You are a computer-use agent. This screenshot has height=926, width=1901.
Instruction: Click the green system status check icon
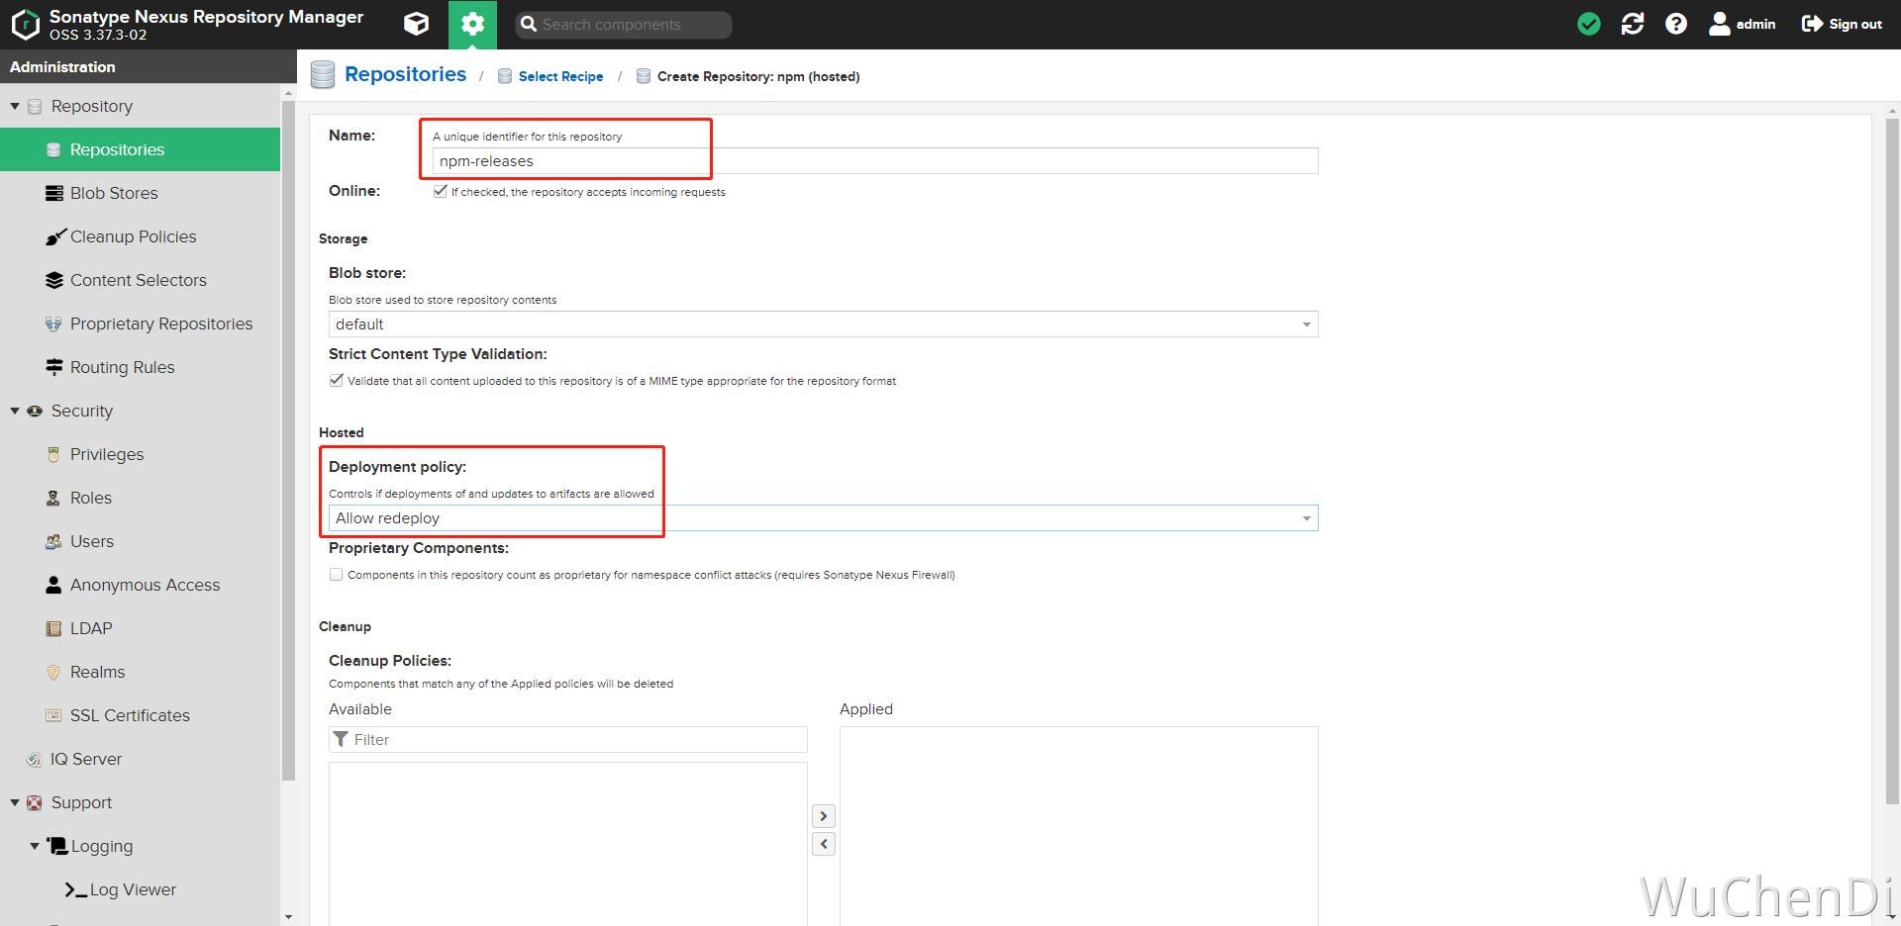pyautogui.click(x=1589, y=24)
